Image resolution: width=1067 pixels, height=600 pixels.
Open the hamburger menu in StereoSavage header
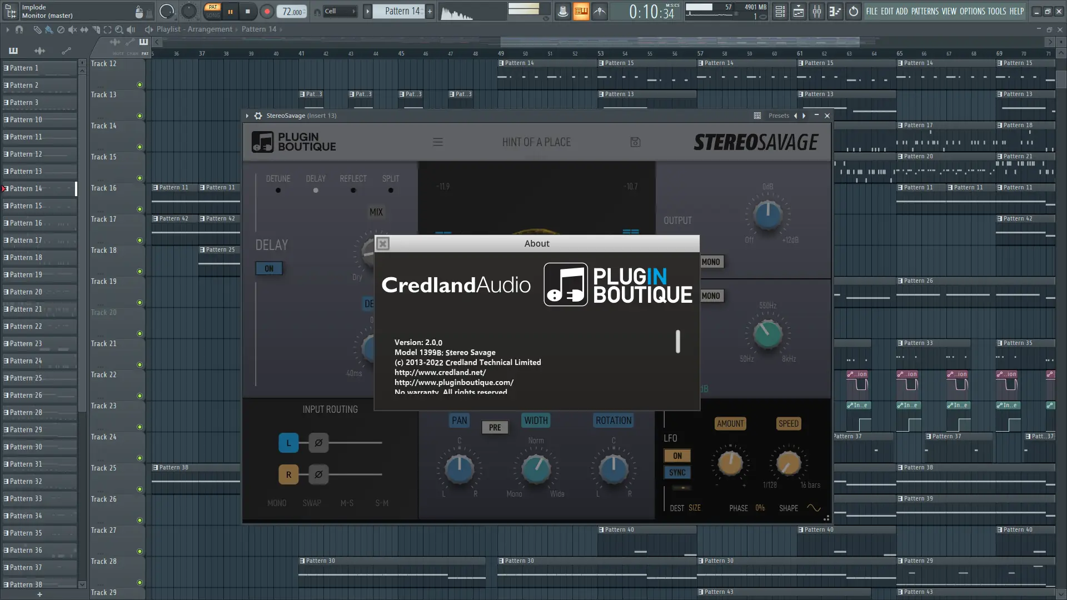click(x=438, y=142)
